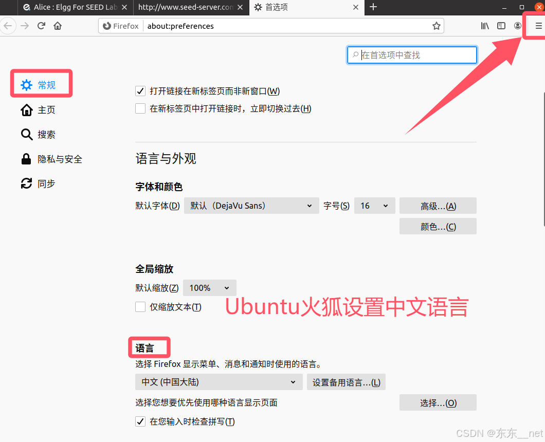This screenshot has height=442, width=545.
Task: Open the 主页 house category
Action: [x=38, y=110]
